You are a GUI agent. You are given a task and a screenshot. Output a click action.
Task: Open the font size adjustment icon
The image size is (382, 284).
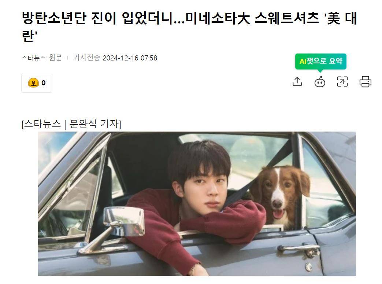[x=342, y=82]
